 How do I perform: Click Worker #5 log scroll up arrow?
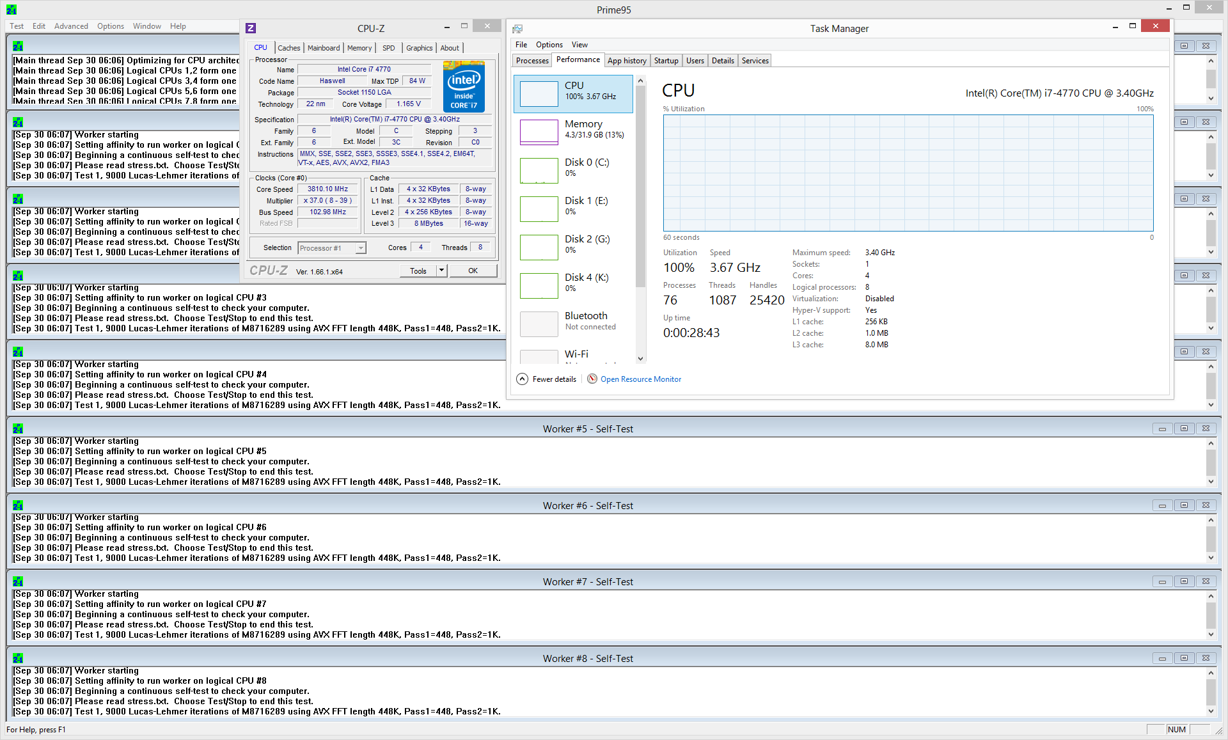coord(1211,443)
